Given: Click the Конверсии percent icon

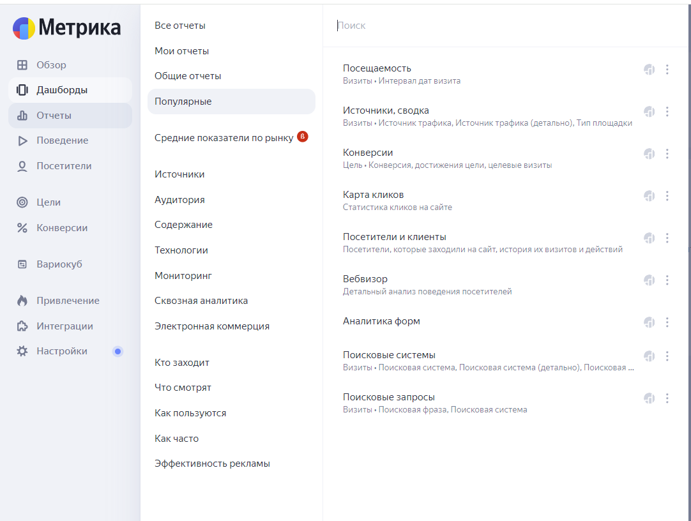Looking at the screenshot, I should point(22,228).
